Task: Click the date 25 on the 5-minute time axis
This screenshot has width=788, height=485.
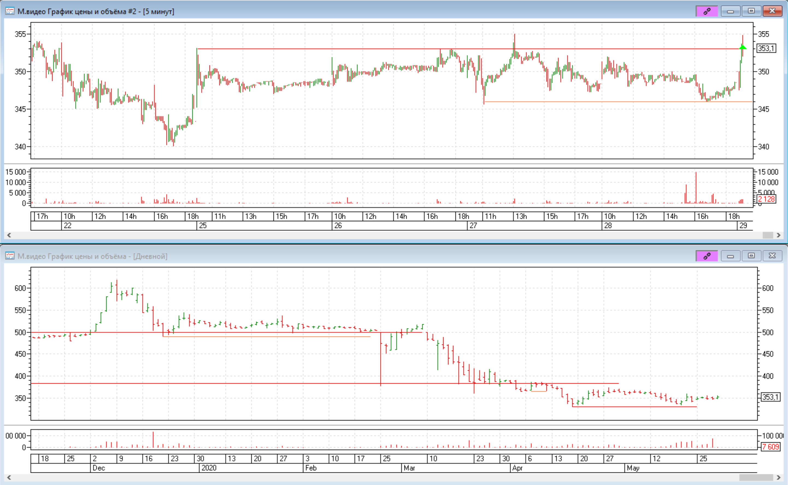Action: coord(203,226)
